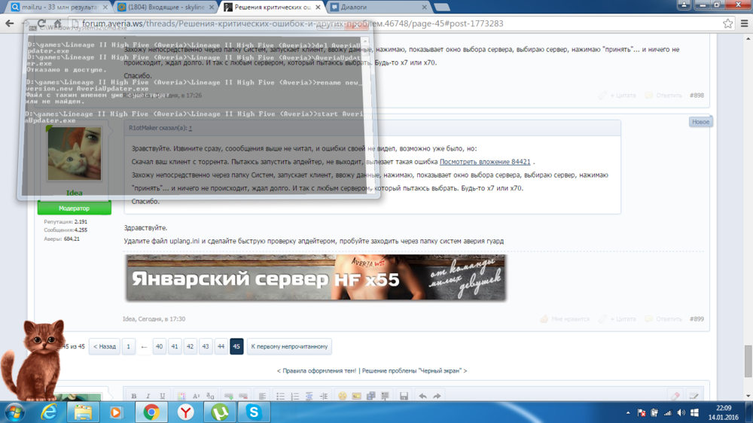Click 'К первому непрочитанному' button

tap(289, 346)
